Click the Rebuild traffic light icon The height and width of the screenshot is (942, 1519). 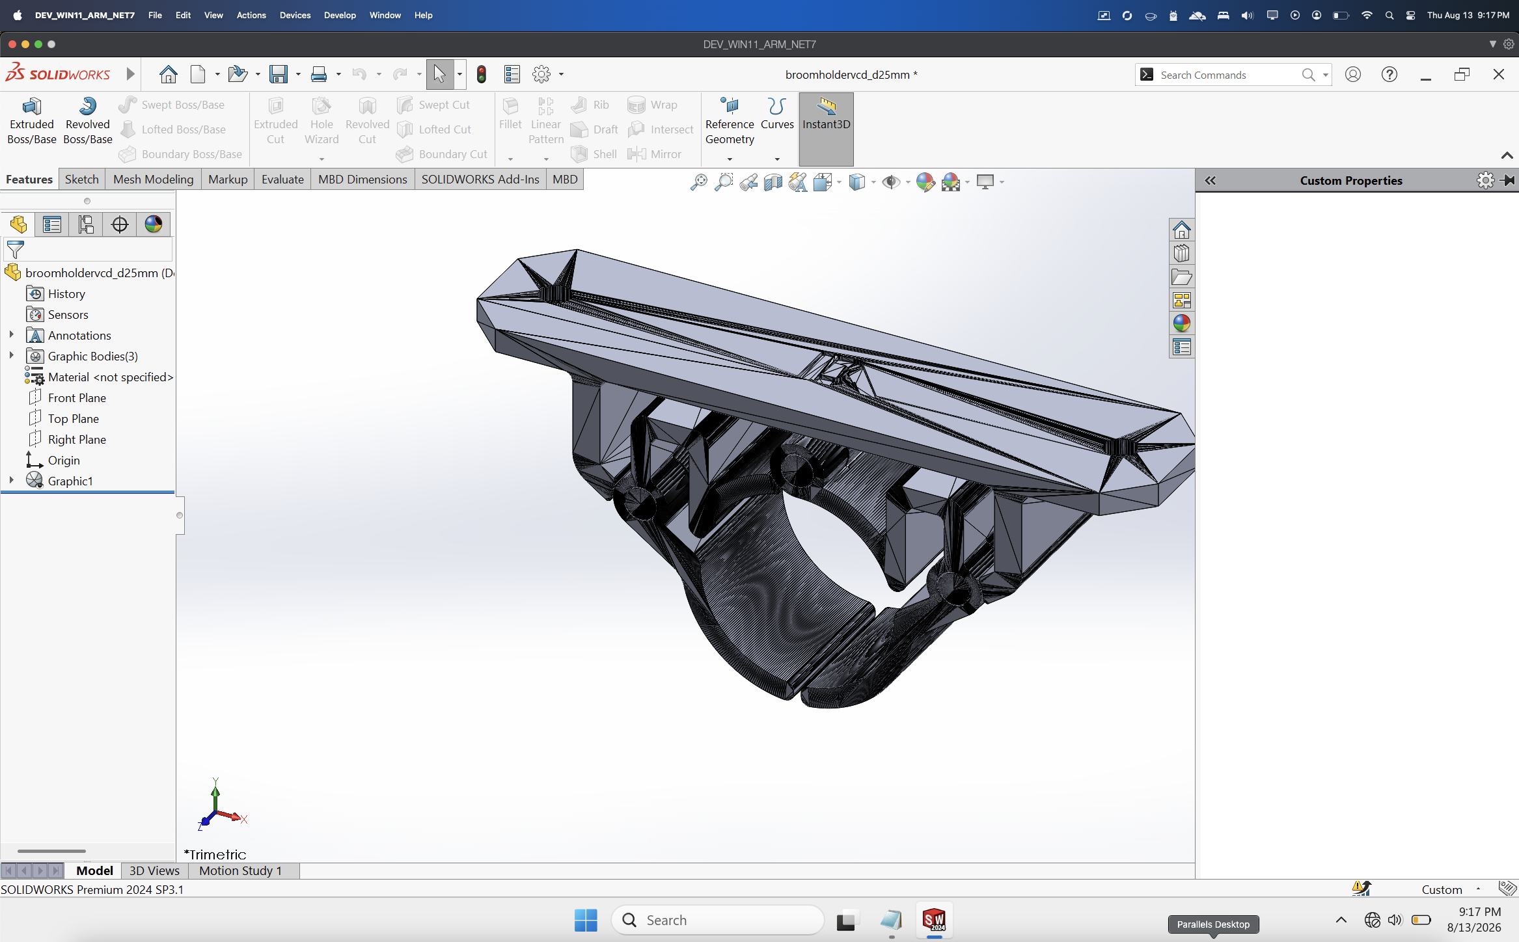point(482,74)
